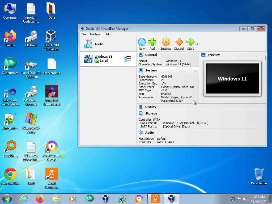Image resolution: width=272 pixels, height=204 pixels.
Task: Collapse the System section chevron
Action: point(195,71)
